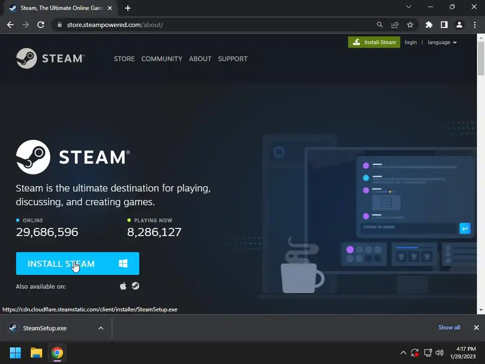The image size is (485, 364).
Task: Click the Steam logo in the page header
Action: click(x=50, y=58)
